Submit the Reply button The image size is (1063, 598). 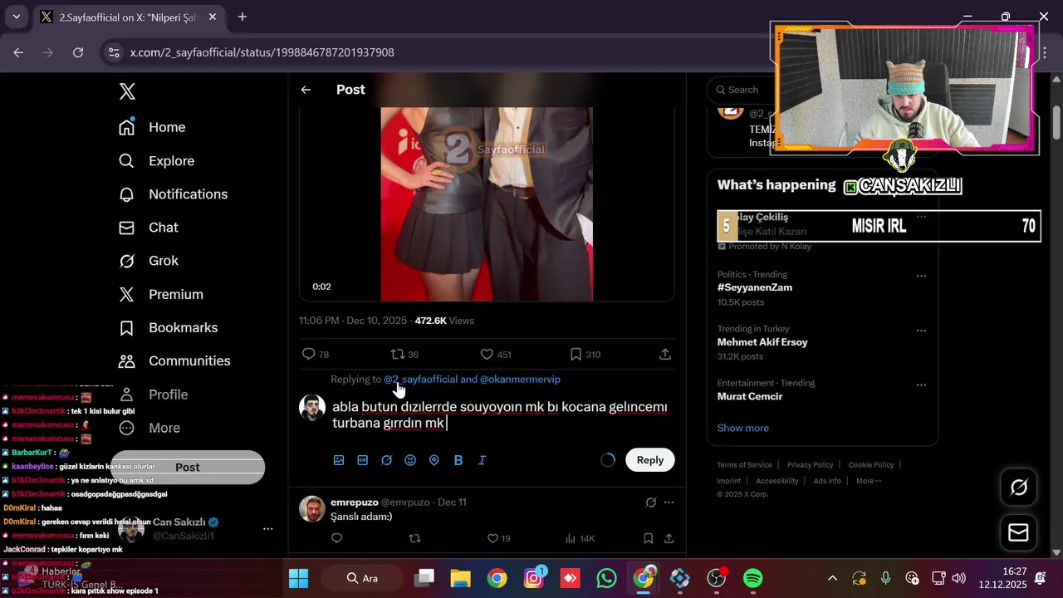[x=650, y=460]
